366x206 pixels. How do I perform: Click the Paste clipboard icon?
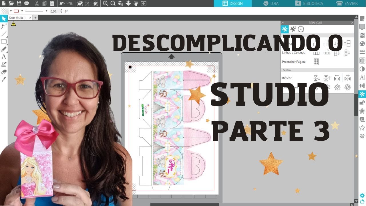pyautogui.click(x=52, y=3)
